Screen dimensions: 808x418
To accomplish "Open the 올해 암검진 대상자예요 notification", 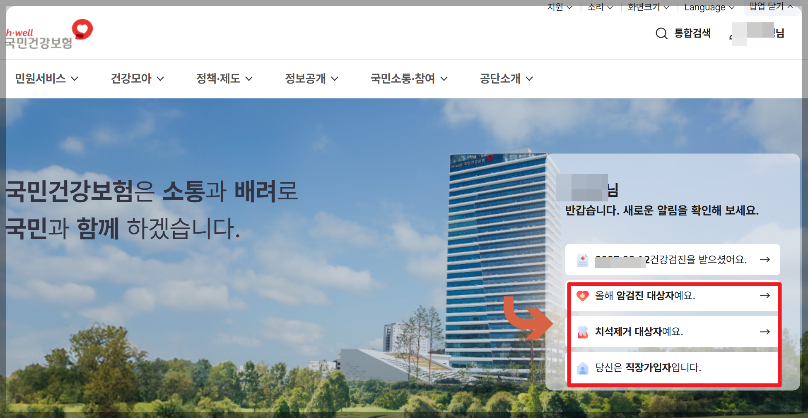I will pos(673,296).
